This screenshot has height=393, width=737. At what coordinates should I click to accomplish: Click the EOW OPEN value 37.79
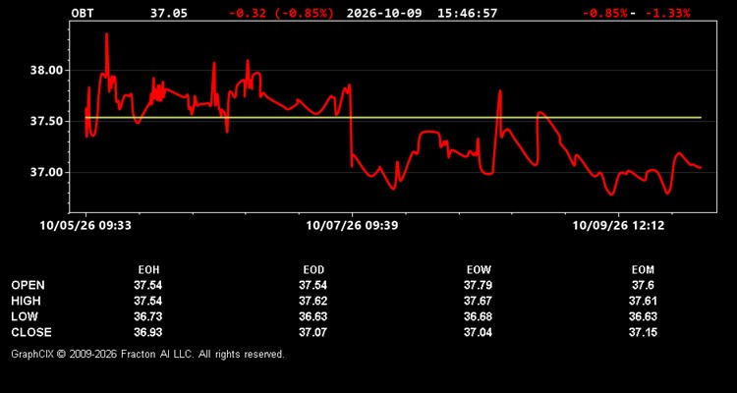pos(478,285)
